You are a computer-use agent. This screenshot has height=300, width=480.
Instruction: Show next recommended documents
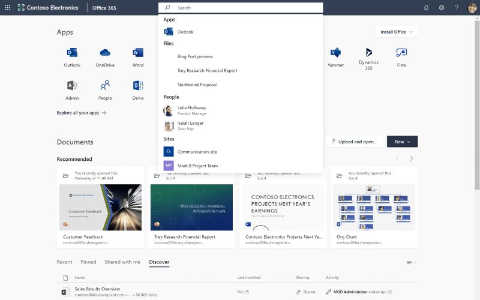pos(412,158)
